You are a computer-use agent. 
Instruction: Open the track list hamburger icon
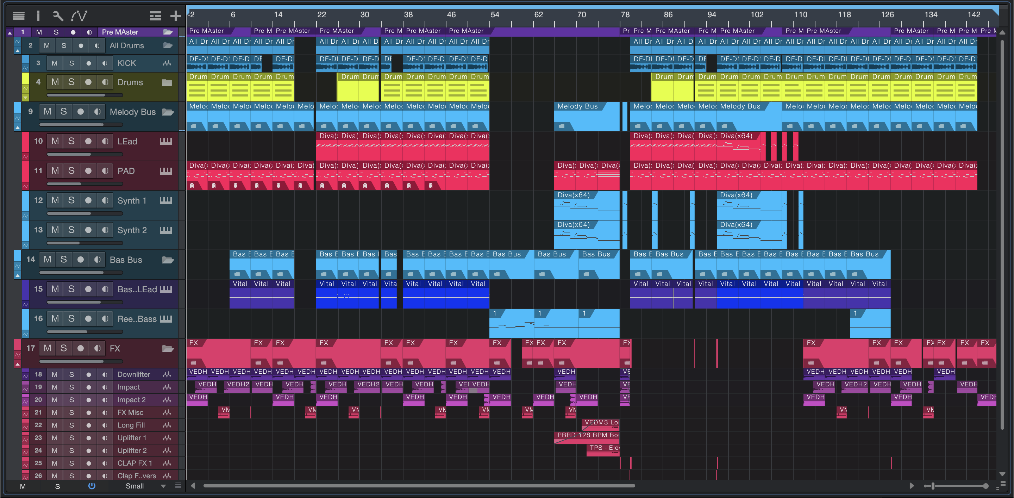[19, 16]
